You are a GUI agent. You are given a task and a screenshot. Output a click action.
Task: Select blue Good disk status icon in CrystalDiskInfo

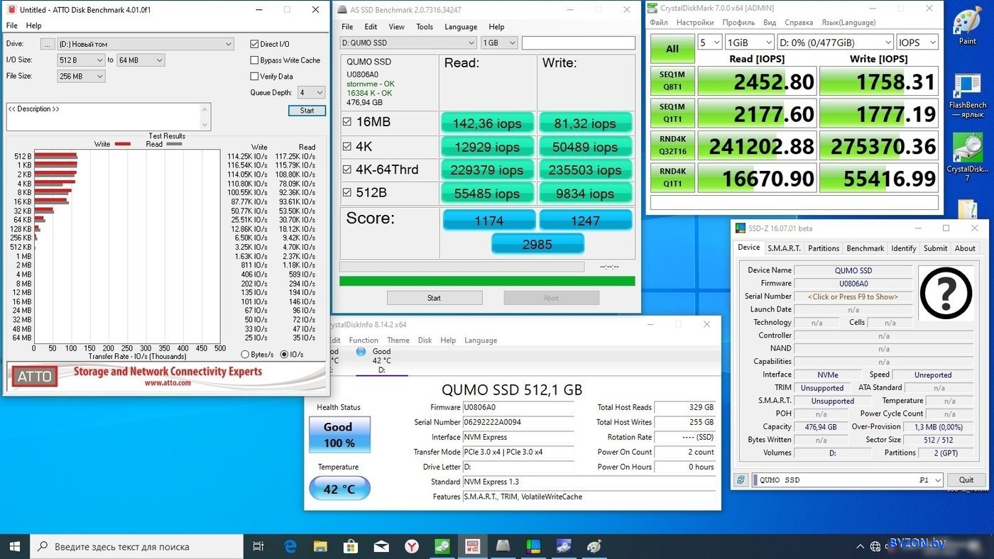click(x=361, y=351)
